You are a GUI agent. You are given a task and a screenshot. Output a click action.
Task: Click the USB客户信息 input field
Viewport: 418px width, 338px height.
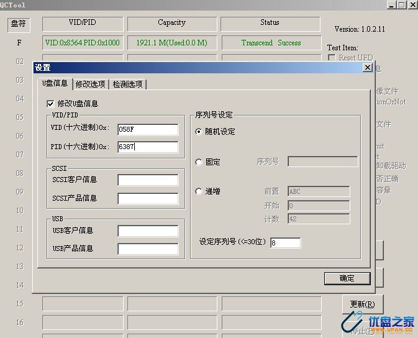(x=148, y=231)
